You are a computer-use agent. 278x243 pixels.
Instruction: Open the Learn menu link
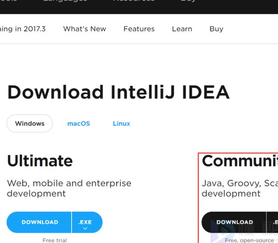(182, 29)
